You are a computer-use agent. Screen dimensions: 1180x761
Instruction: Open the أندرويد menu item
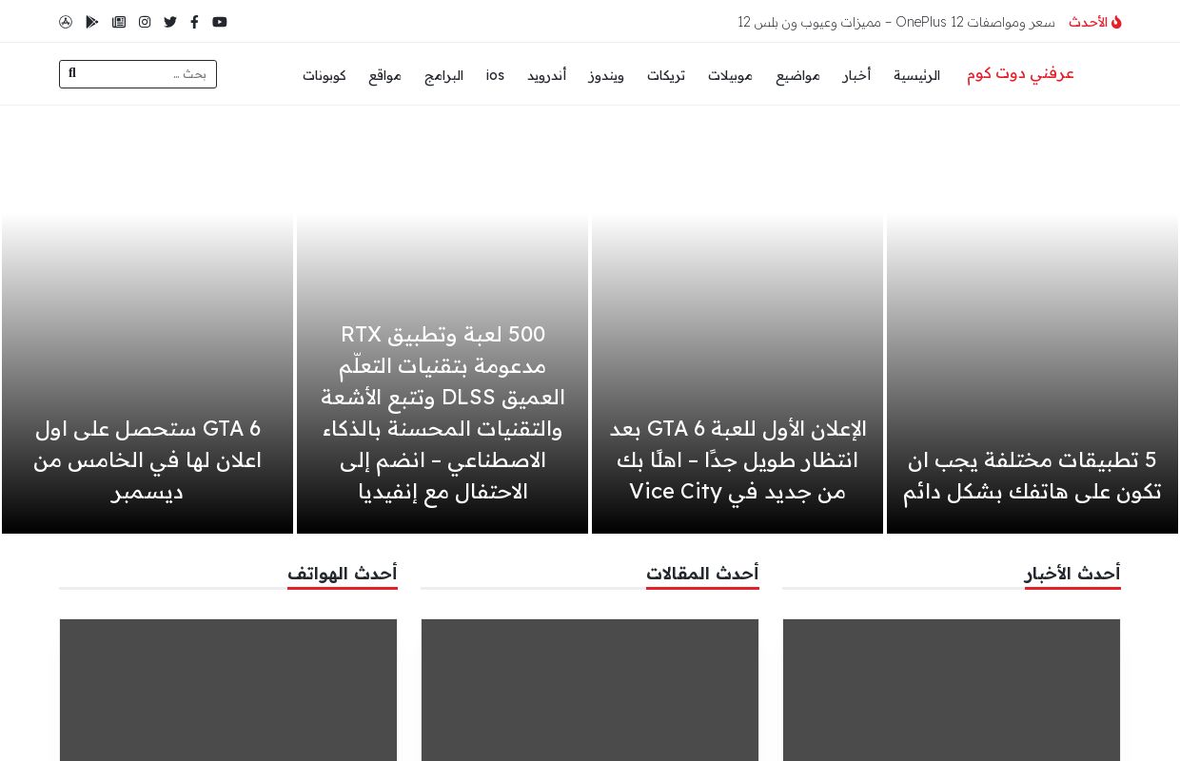[x=546, y=75]
